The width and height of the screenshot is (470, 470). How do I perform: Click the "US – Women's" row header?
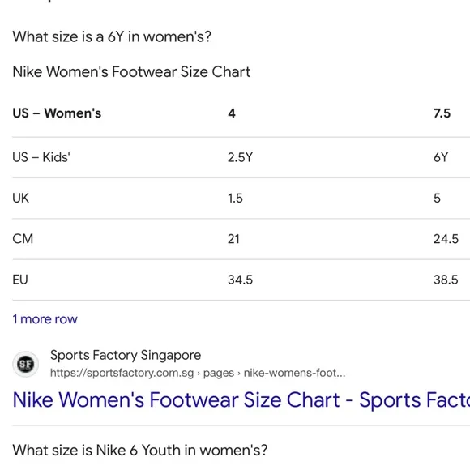click(57, 113)
